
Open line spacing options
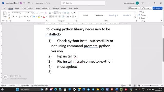click(x=64, y=16)
